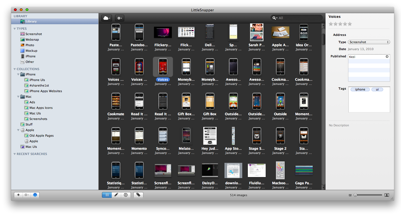401x216 pixels.
Task: Set the star rating to five stars
Action: pos(350,24)
